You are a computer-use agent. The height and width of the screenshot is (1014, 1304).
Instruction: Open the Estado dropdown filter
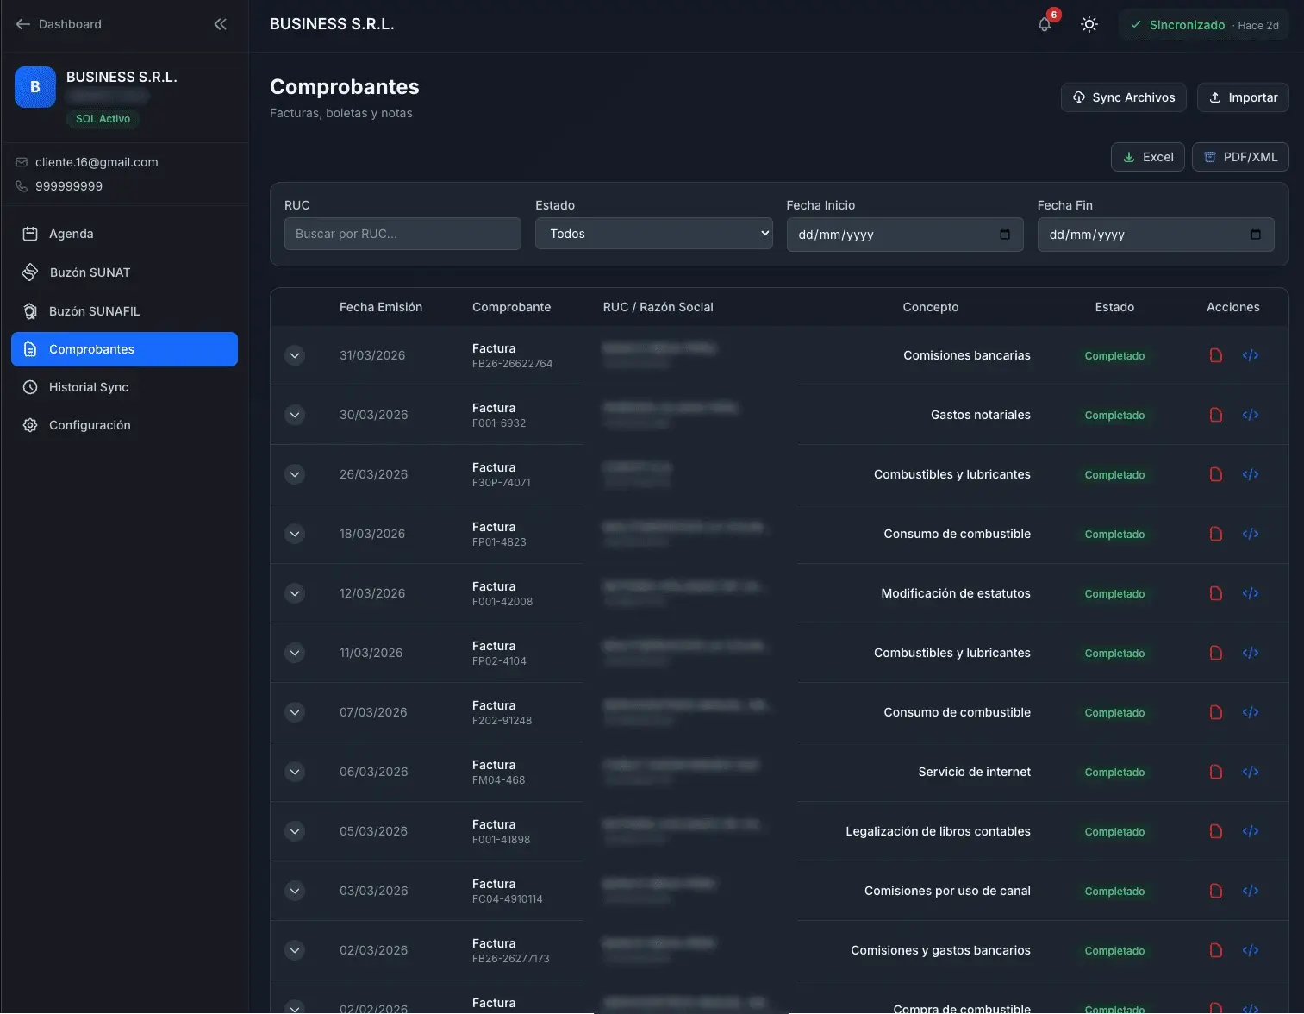[654, 234]
